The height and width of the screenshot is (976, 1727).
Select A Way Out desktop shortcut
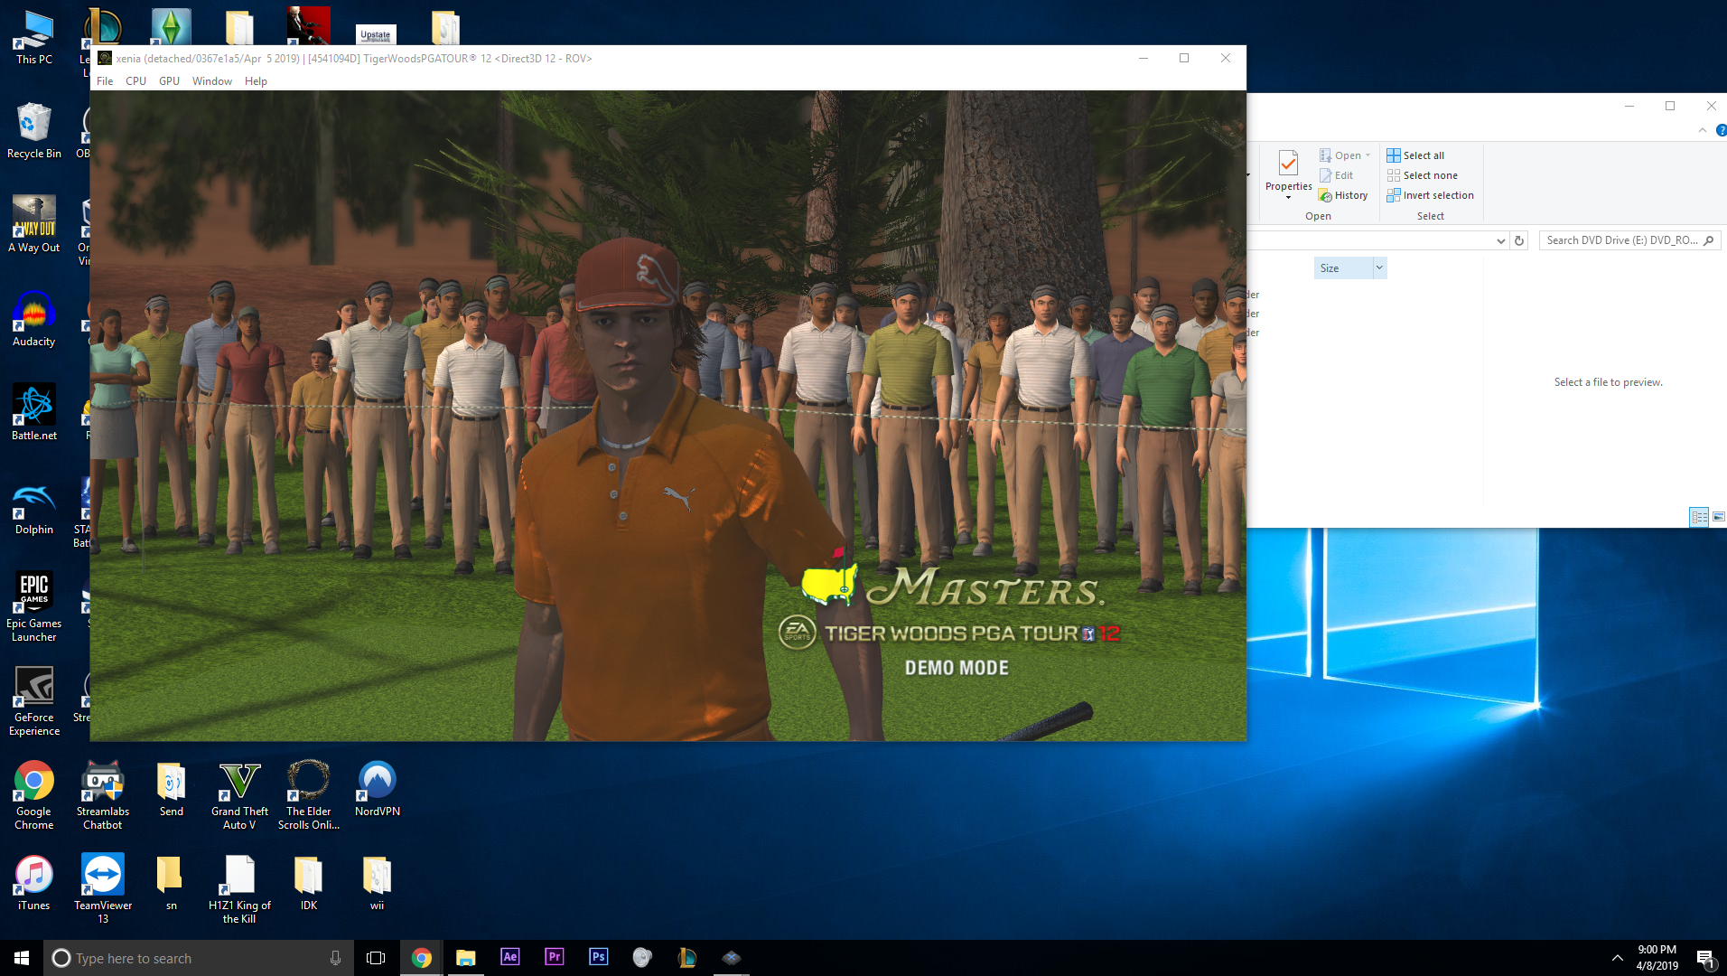click(34, 226)
